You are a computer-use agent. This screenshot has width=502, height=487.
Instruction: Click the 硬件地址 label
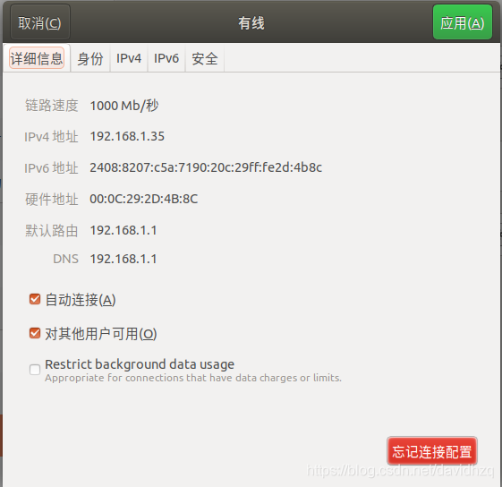click(x=52, y=200)
